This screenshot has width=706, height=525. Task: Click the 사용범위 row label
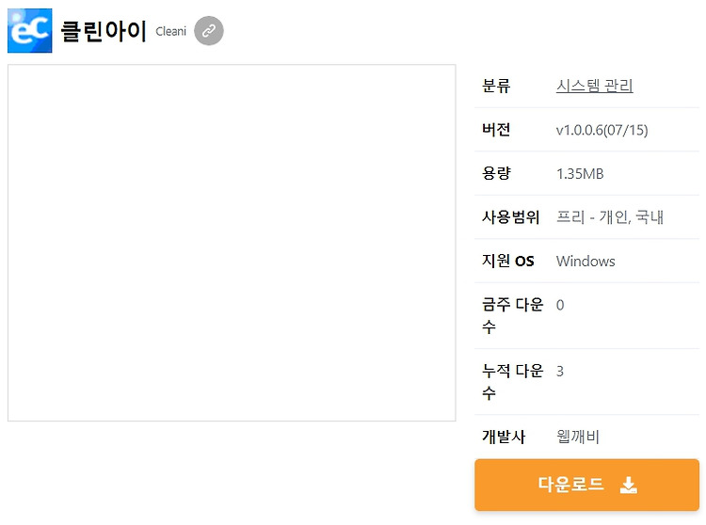click(510, 217)
